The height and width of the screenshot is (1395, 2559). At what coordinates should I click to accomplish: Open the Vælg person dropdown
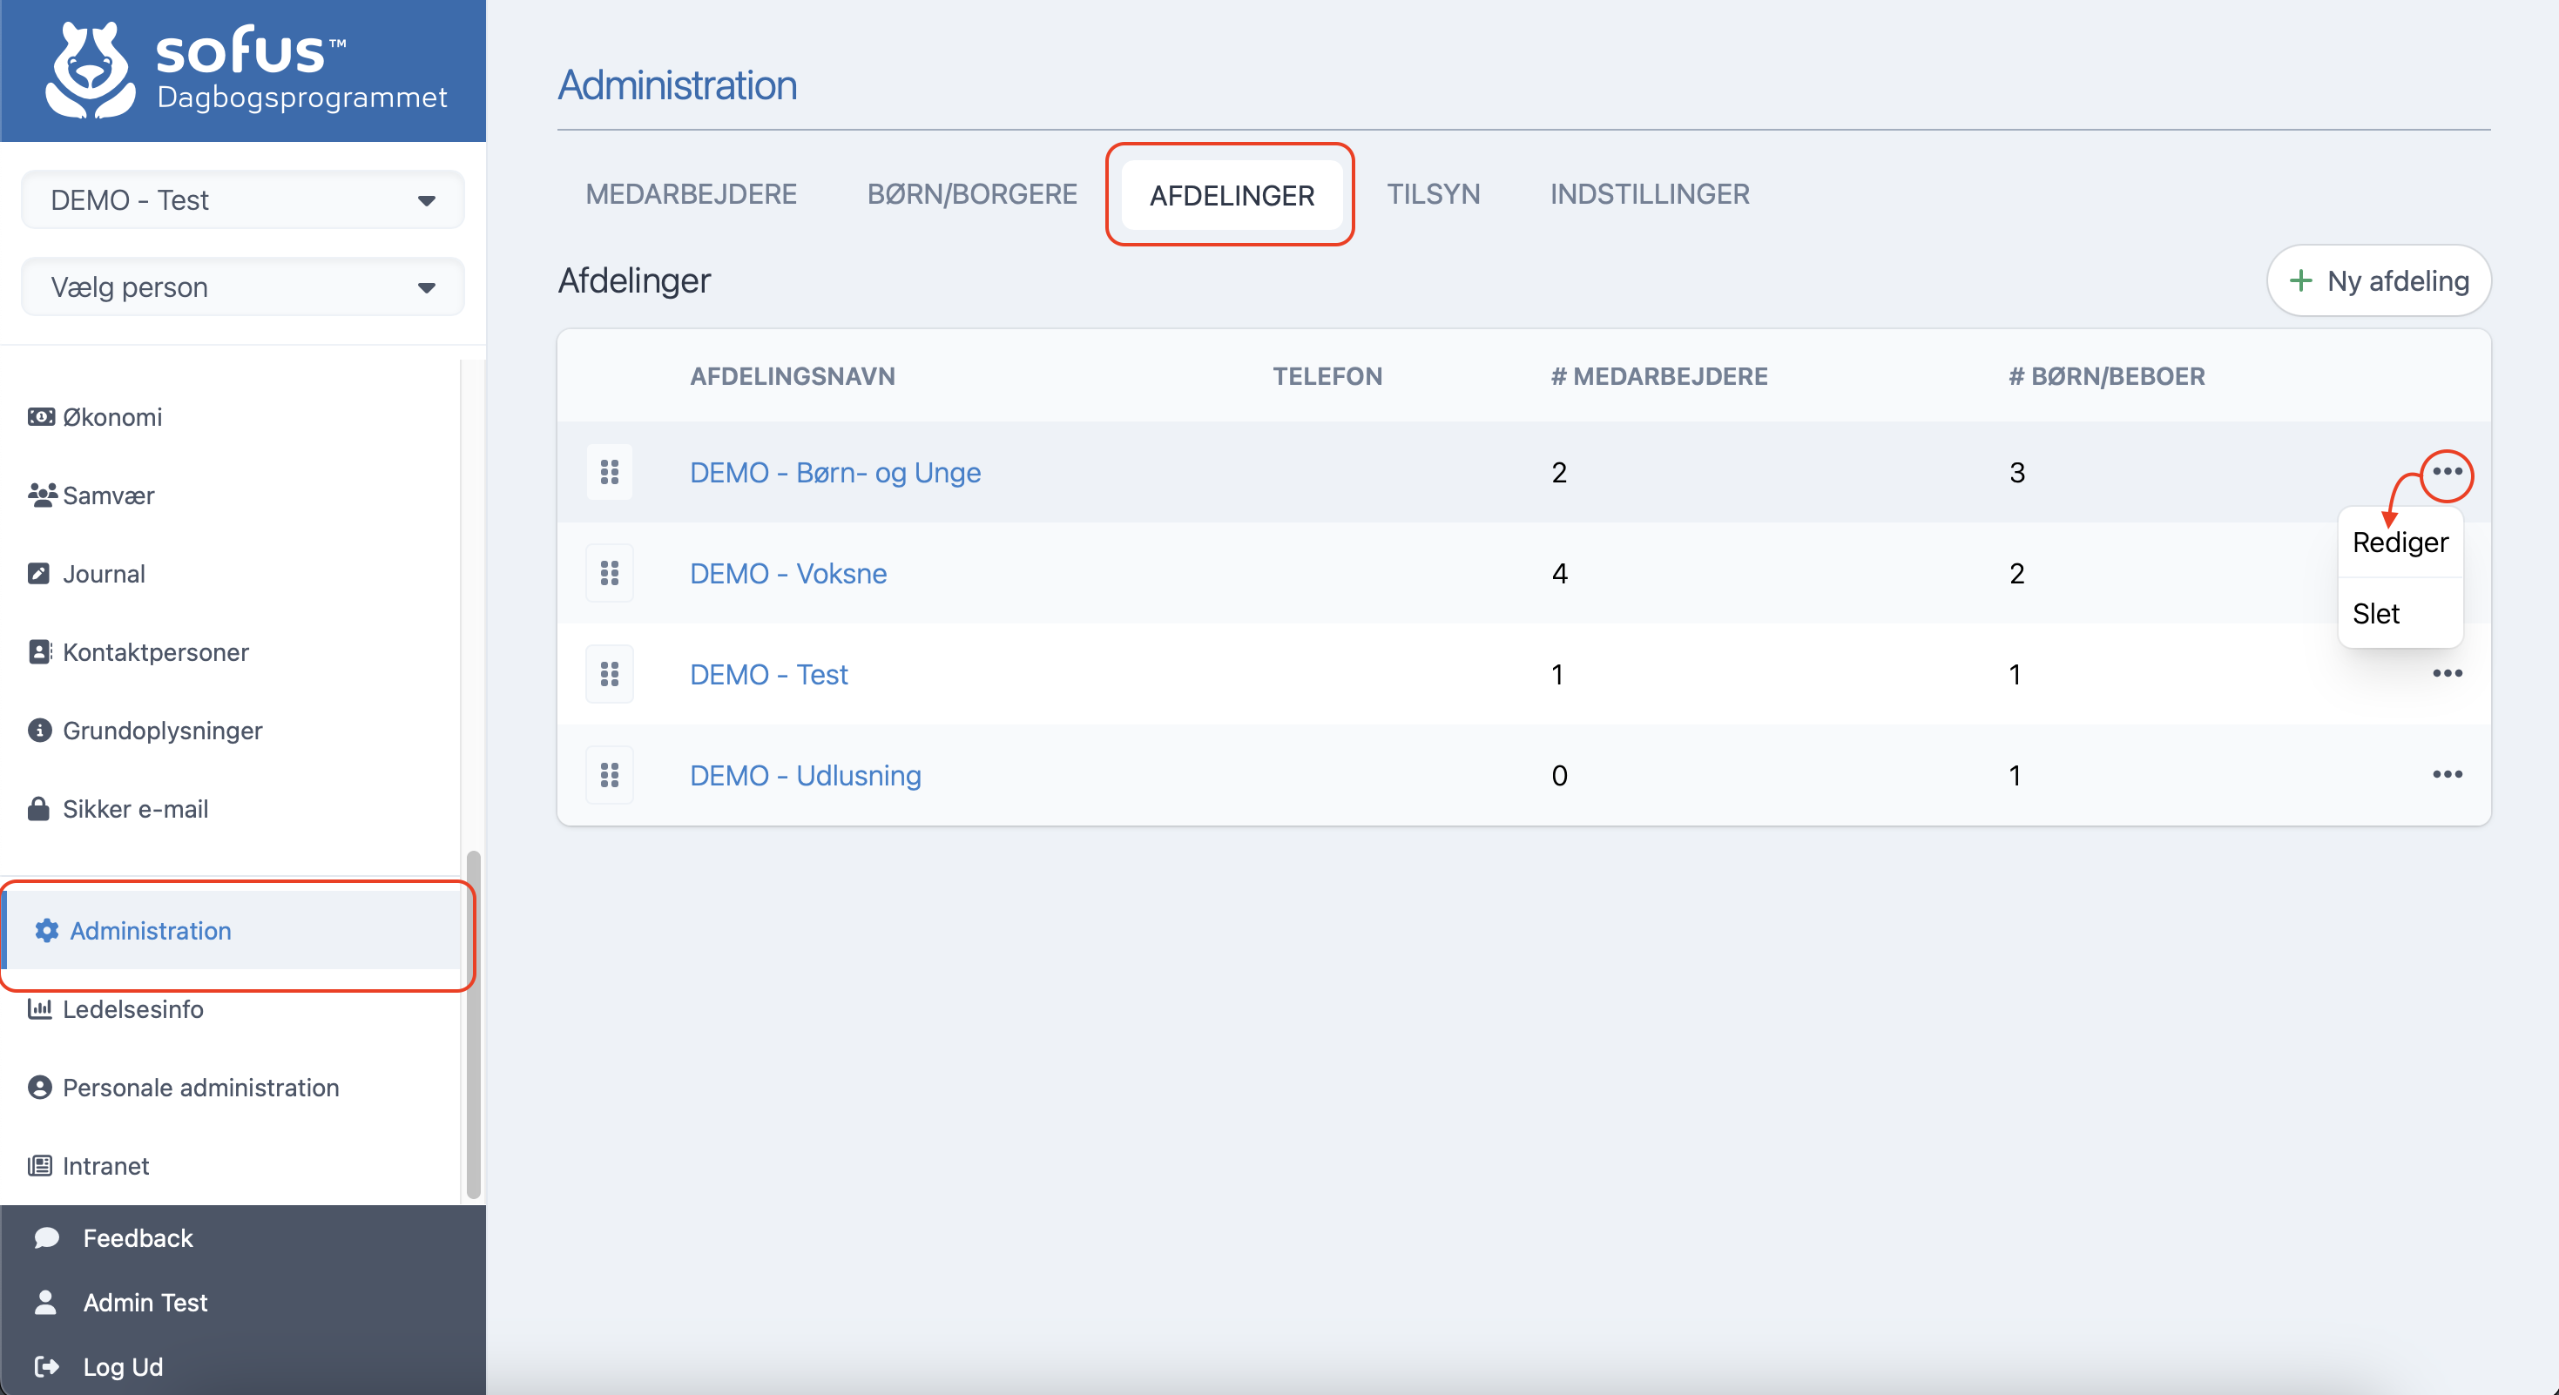(x=242, y=287)
